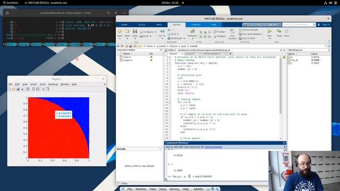340x191 pixels.
Task: Expand the Open dropdown arrow
Action: pyautogui.click(x=127, y=39)
